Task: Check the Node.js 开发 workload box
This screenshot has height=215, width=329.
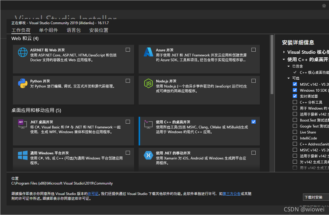Action: point(254,81)
